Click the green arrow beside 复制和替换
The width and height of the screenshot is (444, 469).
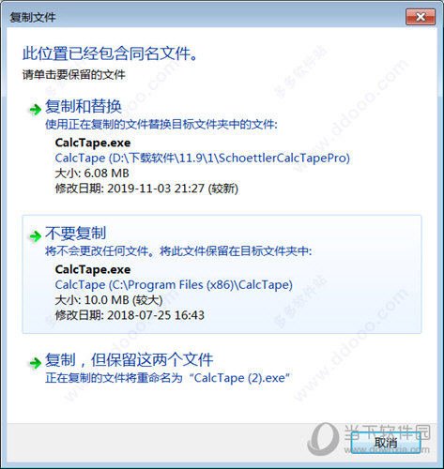point(35,109)
